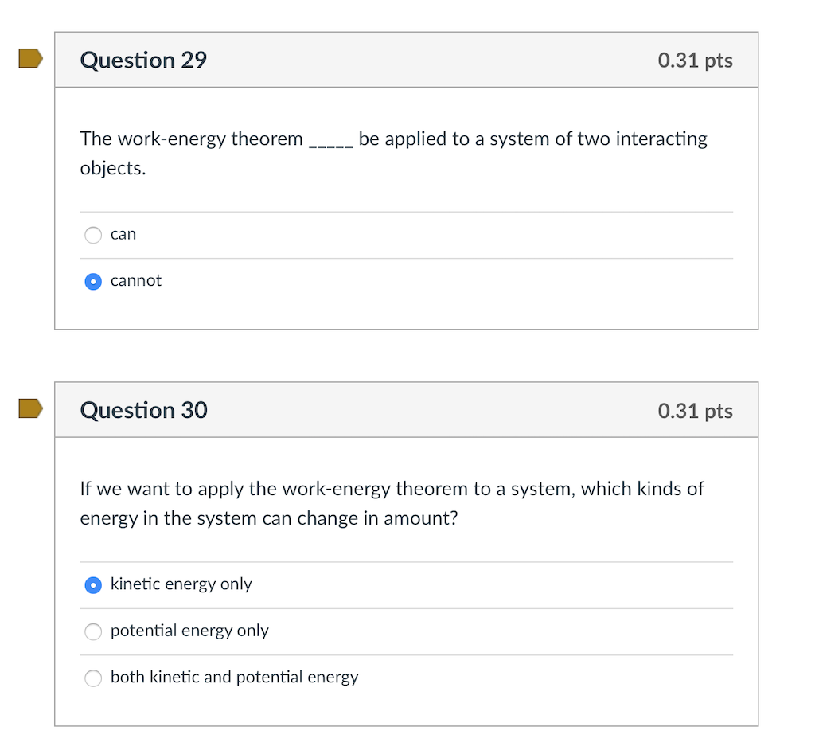Click inside the Question 30 question body
The image size is (815, 750).
pos(391,503)
